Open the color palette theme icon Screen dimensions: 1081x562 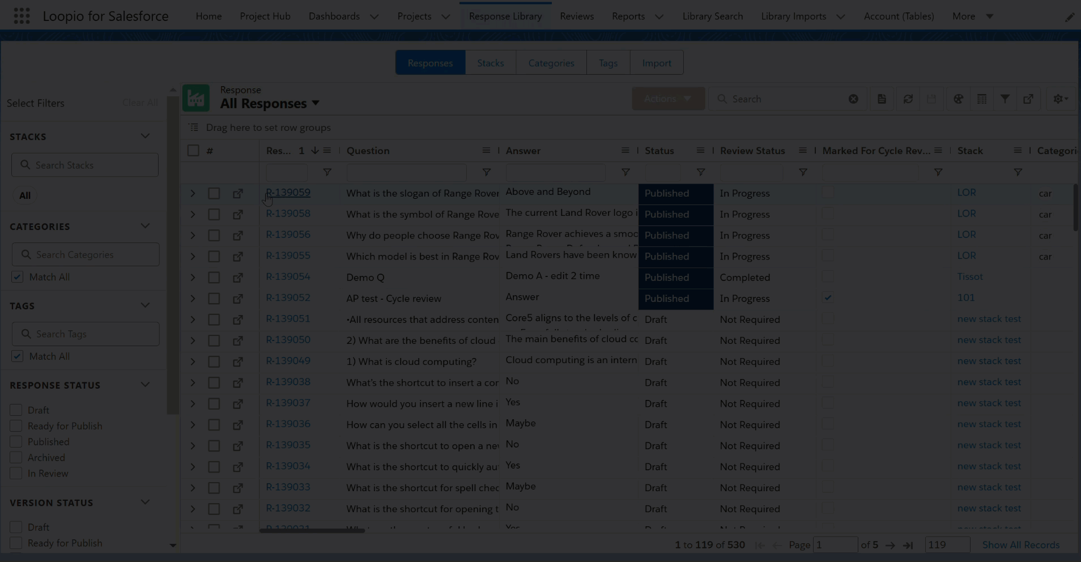(958, 99)
